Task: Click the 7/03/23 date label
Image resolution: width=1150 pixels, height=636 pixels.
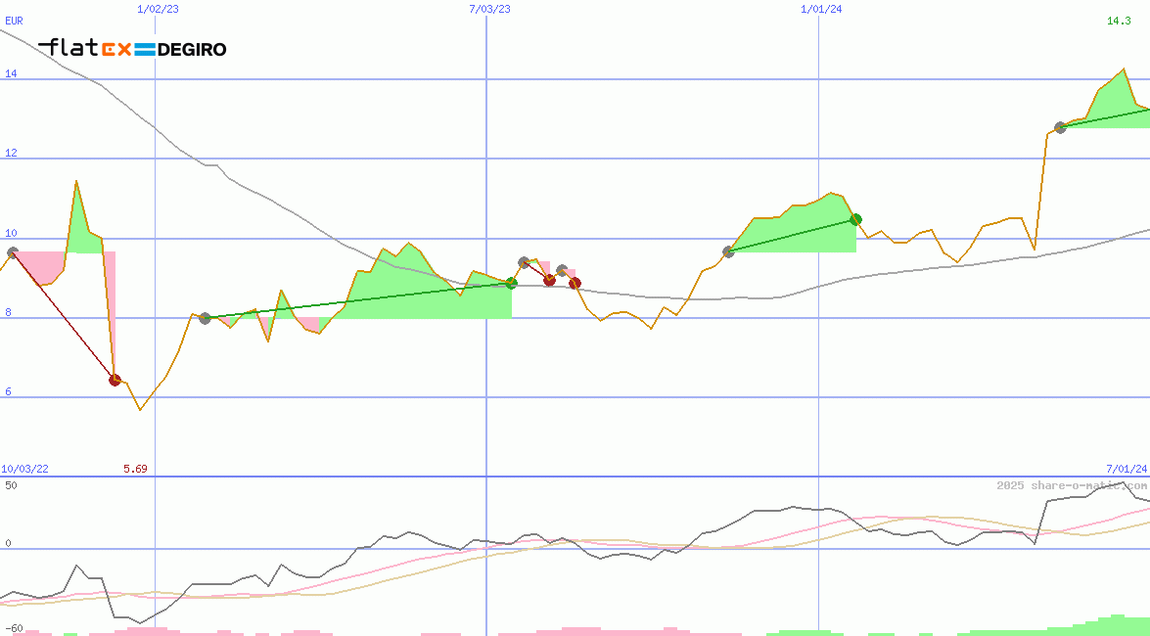Action: 489,9
